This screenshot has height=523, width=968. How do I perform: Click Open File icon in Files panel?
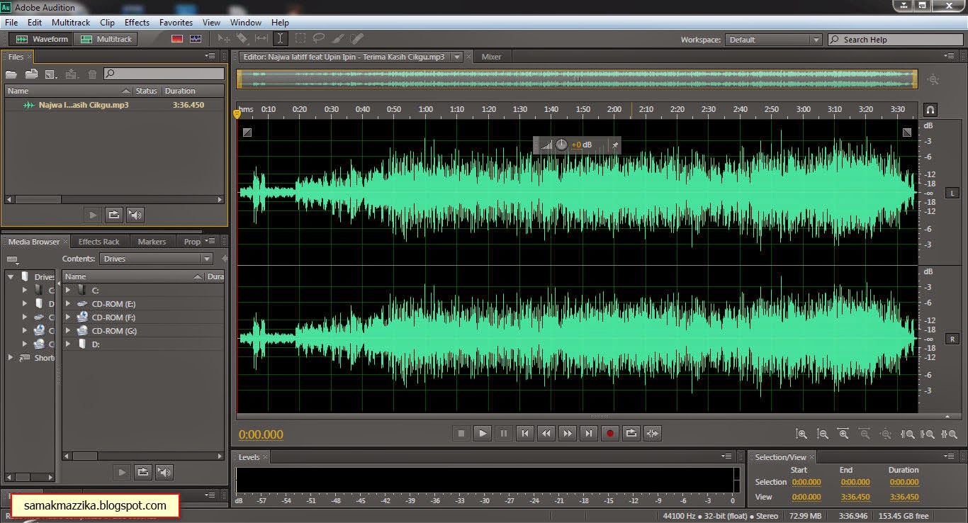[11, 74]
